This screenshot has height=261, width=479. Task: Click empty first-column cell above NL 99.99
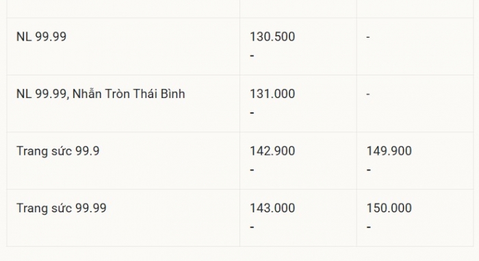click(x=123, y=9)
